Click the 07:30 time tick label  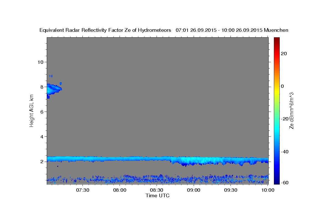[83, 190]
